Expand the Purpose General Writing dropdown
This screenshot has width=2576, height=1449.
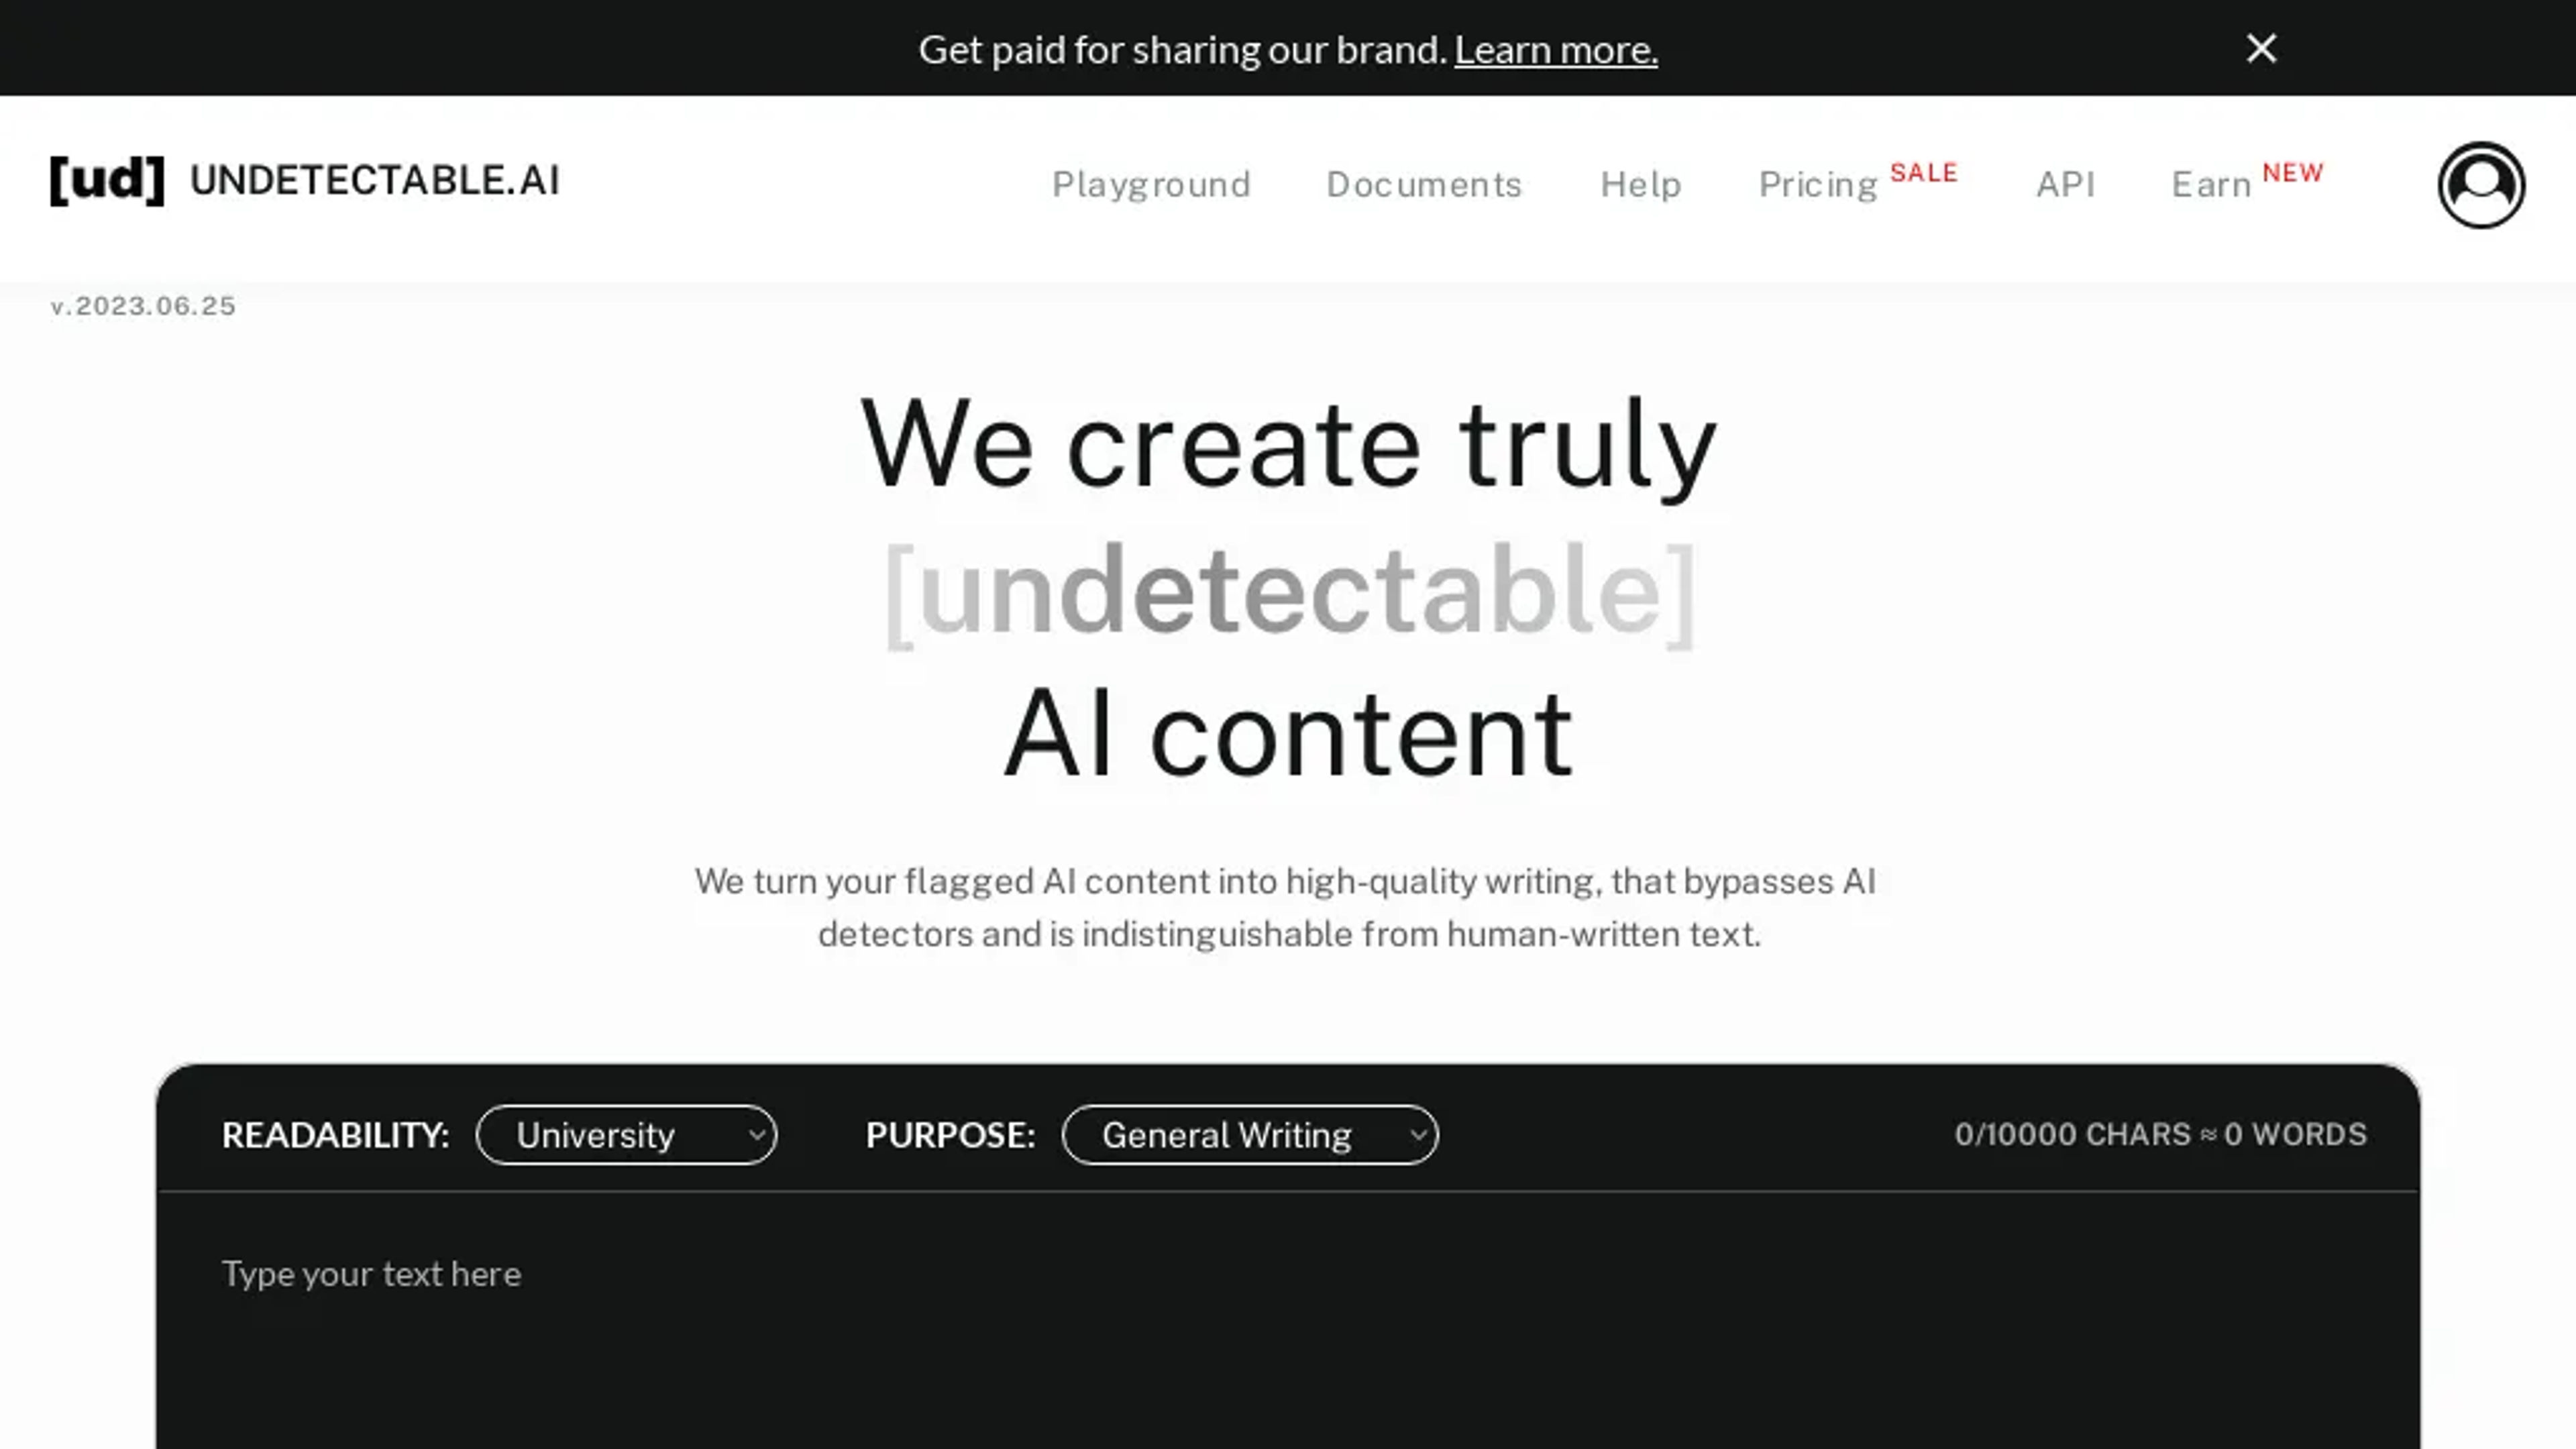[1249, 1134]
